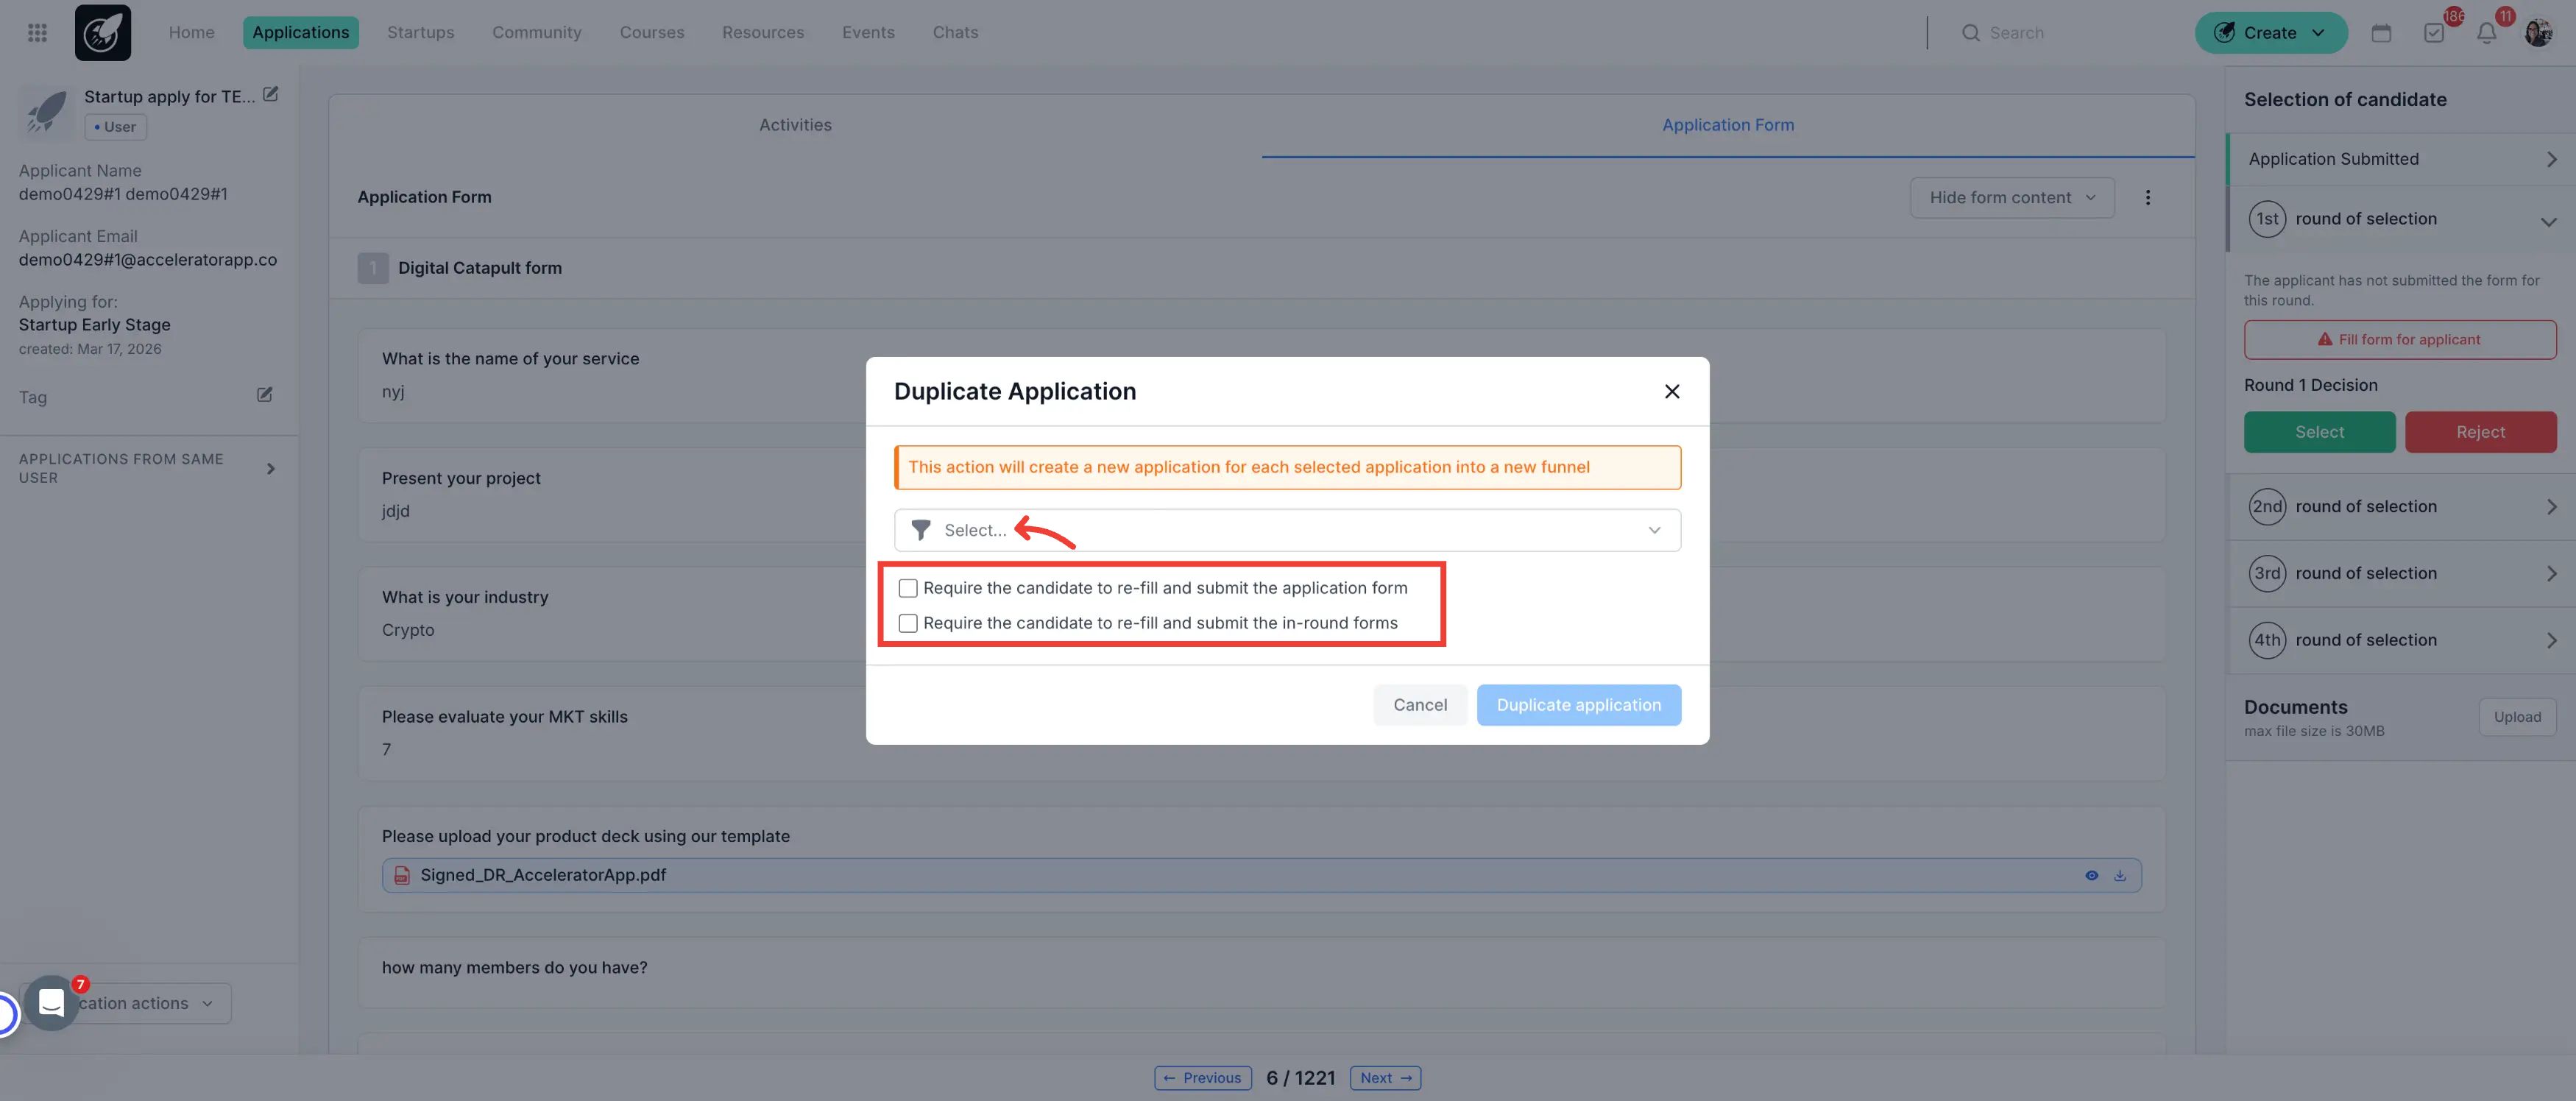The image size is (2576, 1101).
Task: Open the Startups menu item
Action: 420,32
